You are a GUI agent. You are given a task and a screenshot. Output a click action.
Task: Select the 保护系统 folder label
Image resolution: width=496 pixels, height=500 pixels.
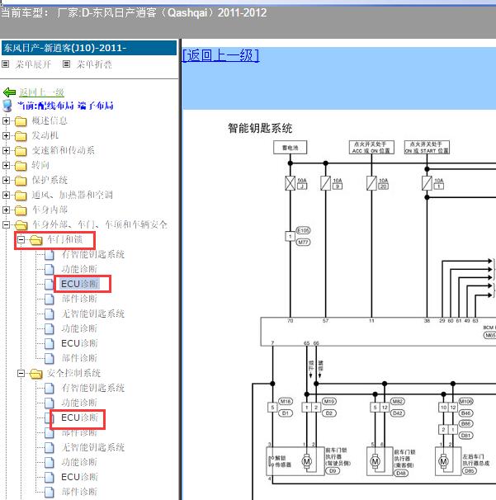click(x=50, y=180)
